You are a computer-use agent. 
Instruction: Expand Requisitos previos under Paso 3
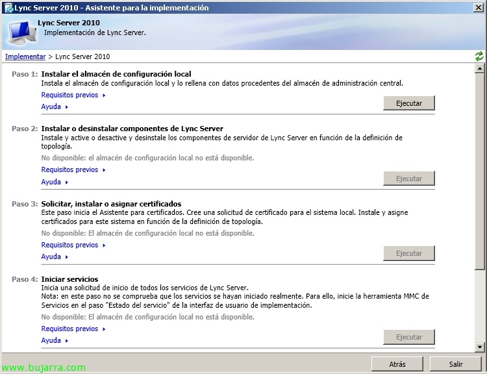coord(73,245)
